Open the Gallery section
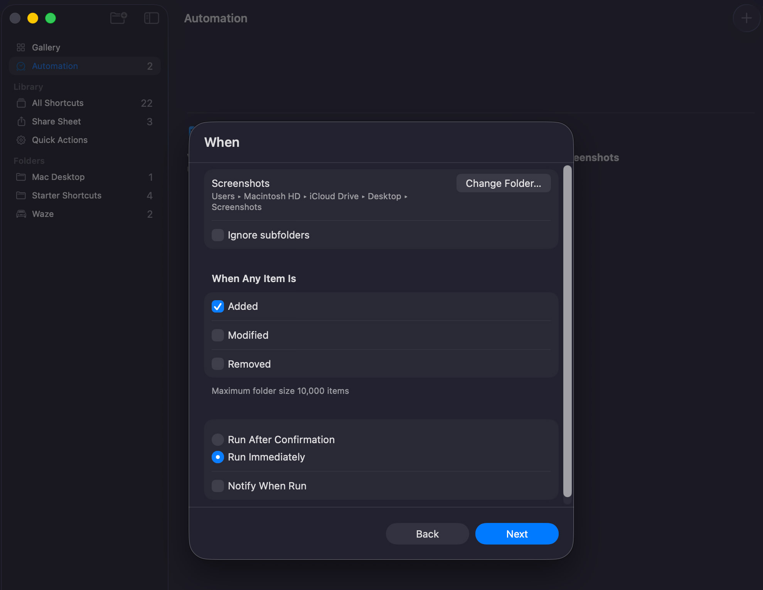Screen dimensions: 763x590 point(45,47)
